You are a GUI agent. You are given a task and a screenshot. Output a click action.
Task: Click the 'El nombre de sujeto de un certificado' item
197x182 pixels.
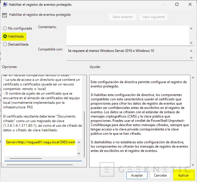(x=42, y=100)
